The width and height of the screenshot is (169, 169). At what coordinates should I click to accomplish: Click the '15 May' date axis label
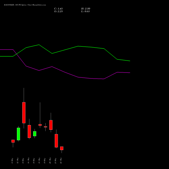coord(34,161)
